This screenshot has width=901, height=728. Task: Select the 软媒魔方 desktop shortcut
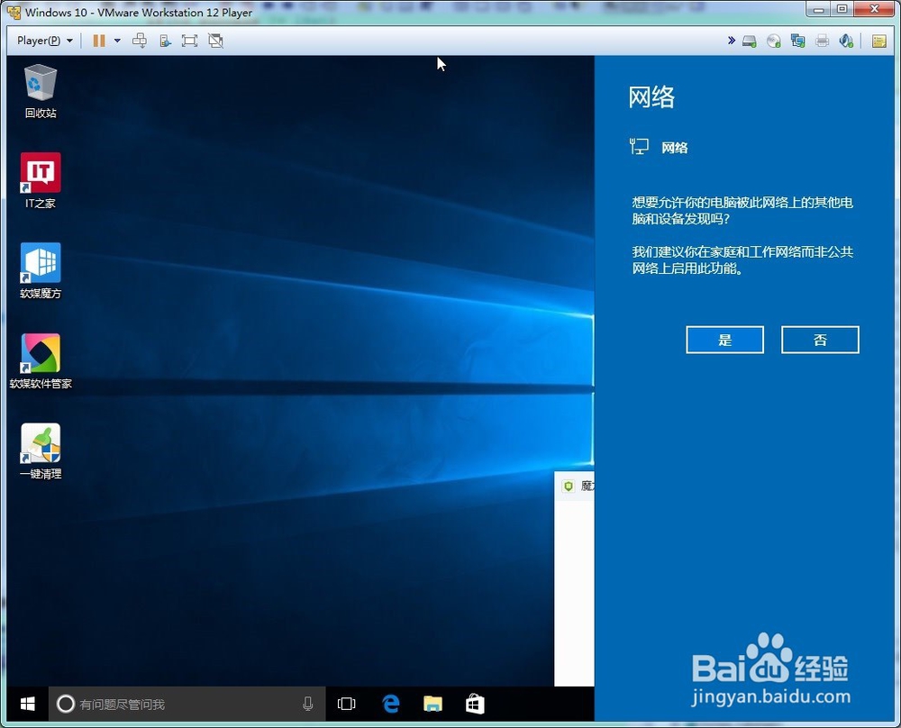tap(41, 270)
